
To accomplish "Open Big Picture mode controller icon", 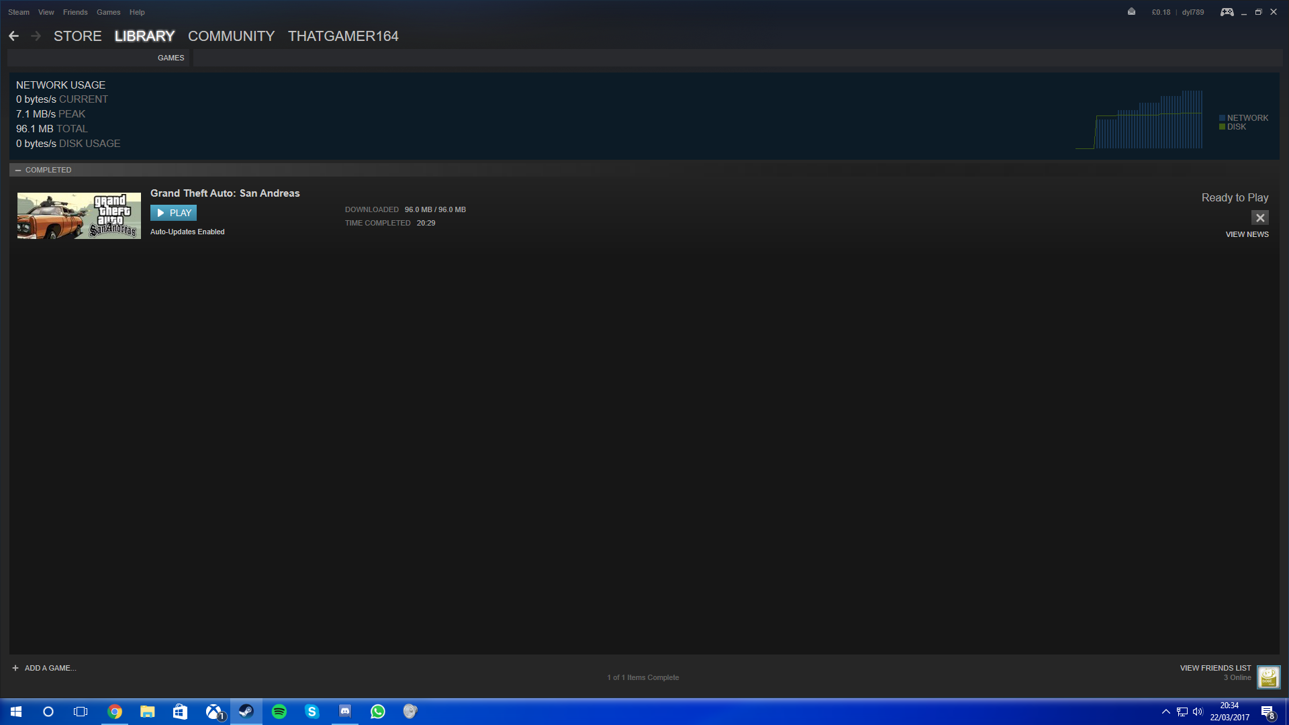I will click(1227, 12).
